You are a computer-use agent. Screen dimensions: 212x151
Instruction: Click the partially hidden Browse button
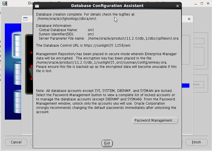point(198,85)
